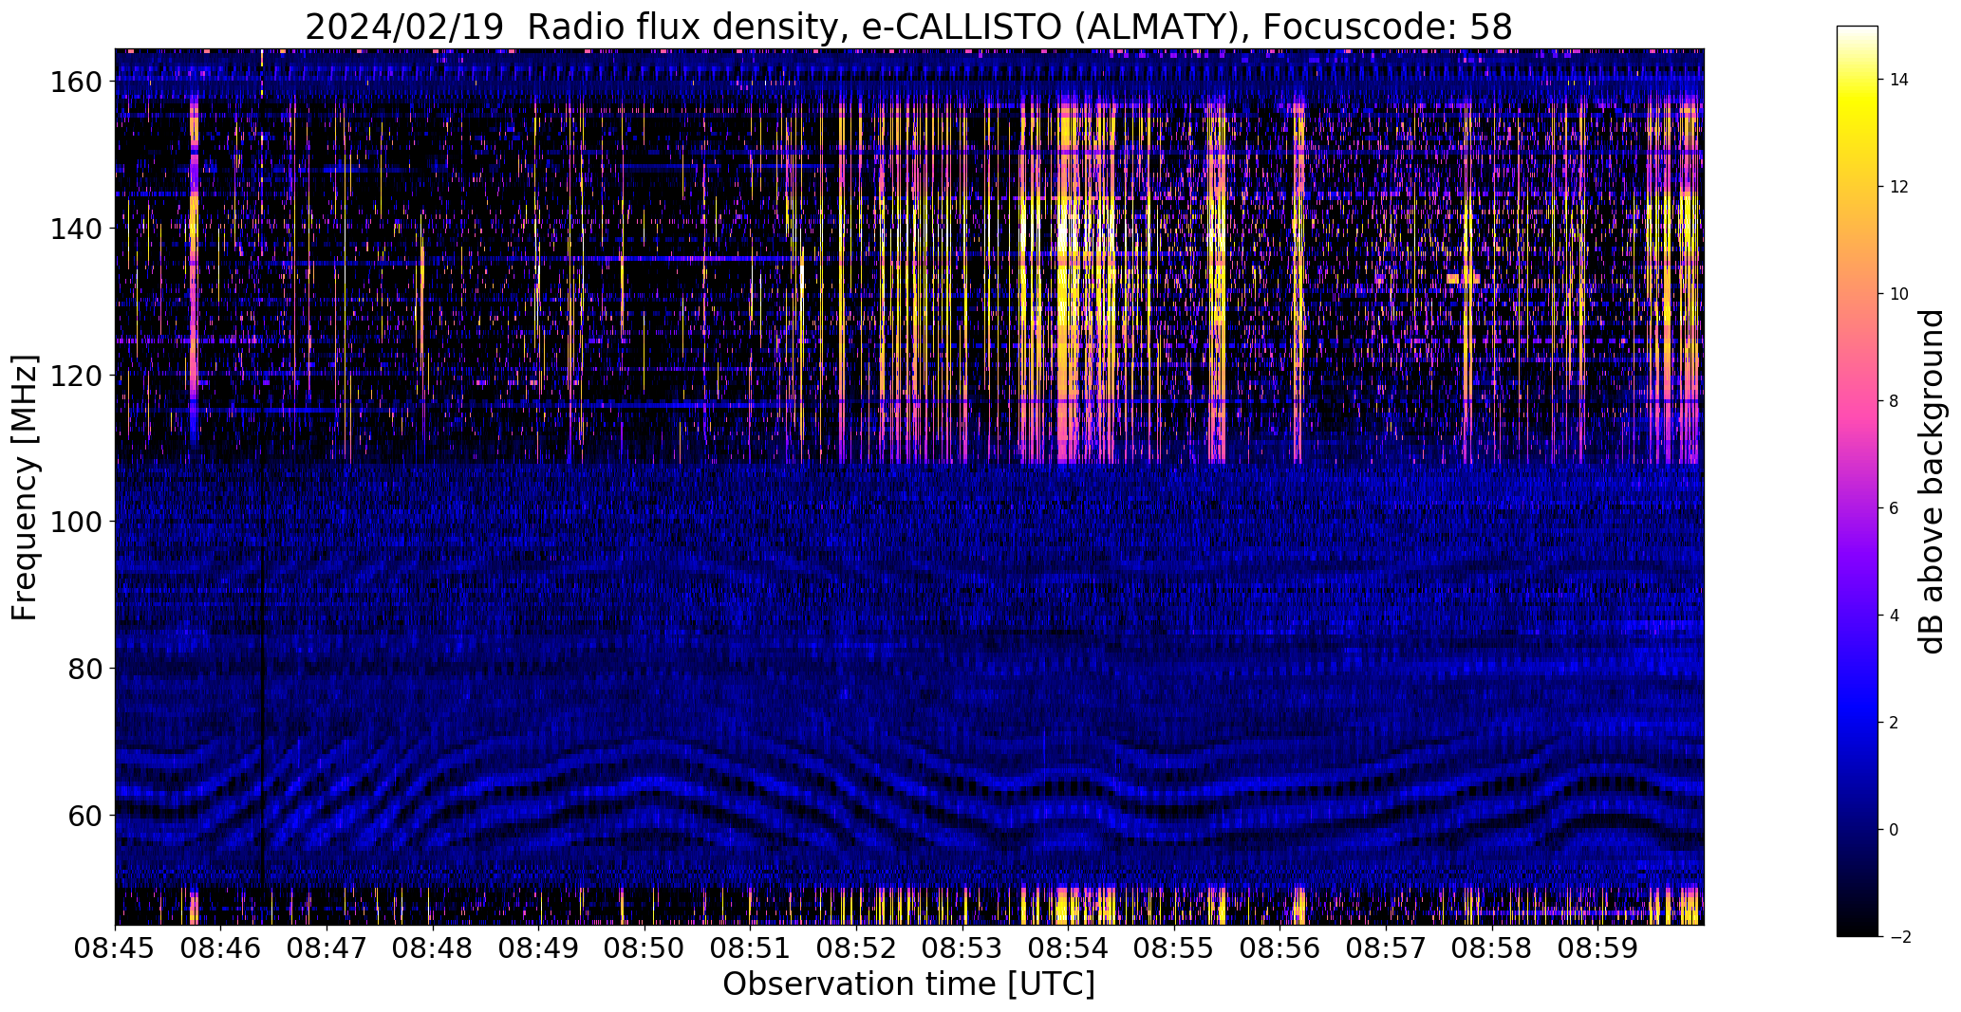Click the 2 tick on the colorbar
Screen dimensions: 1961x1012
coord(1895,723)
